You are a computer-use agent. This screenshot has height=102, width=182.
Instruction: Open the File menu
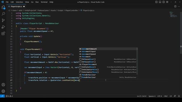tap(7, 2)
